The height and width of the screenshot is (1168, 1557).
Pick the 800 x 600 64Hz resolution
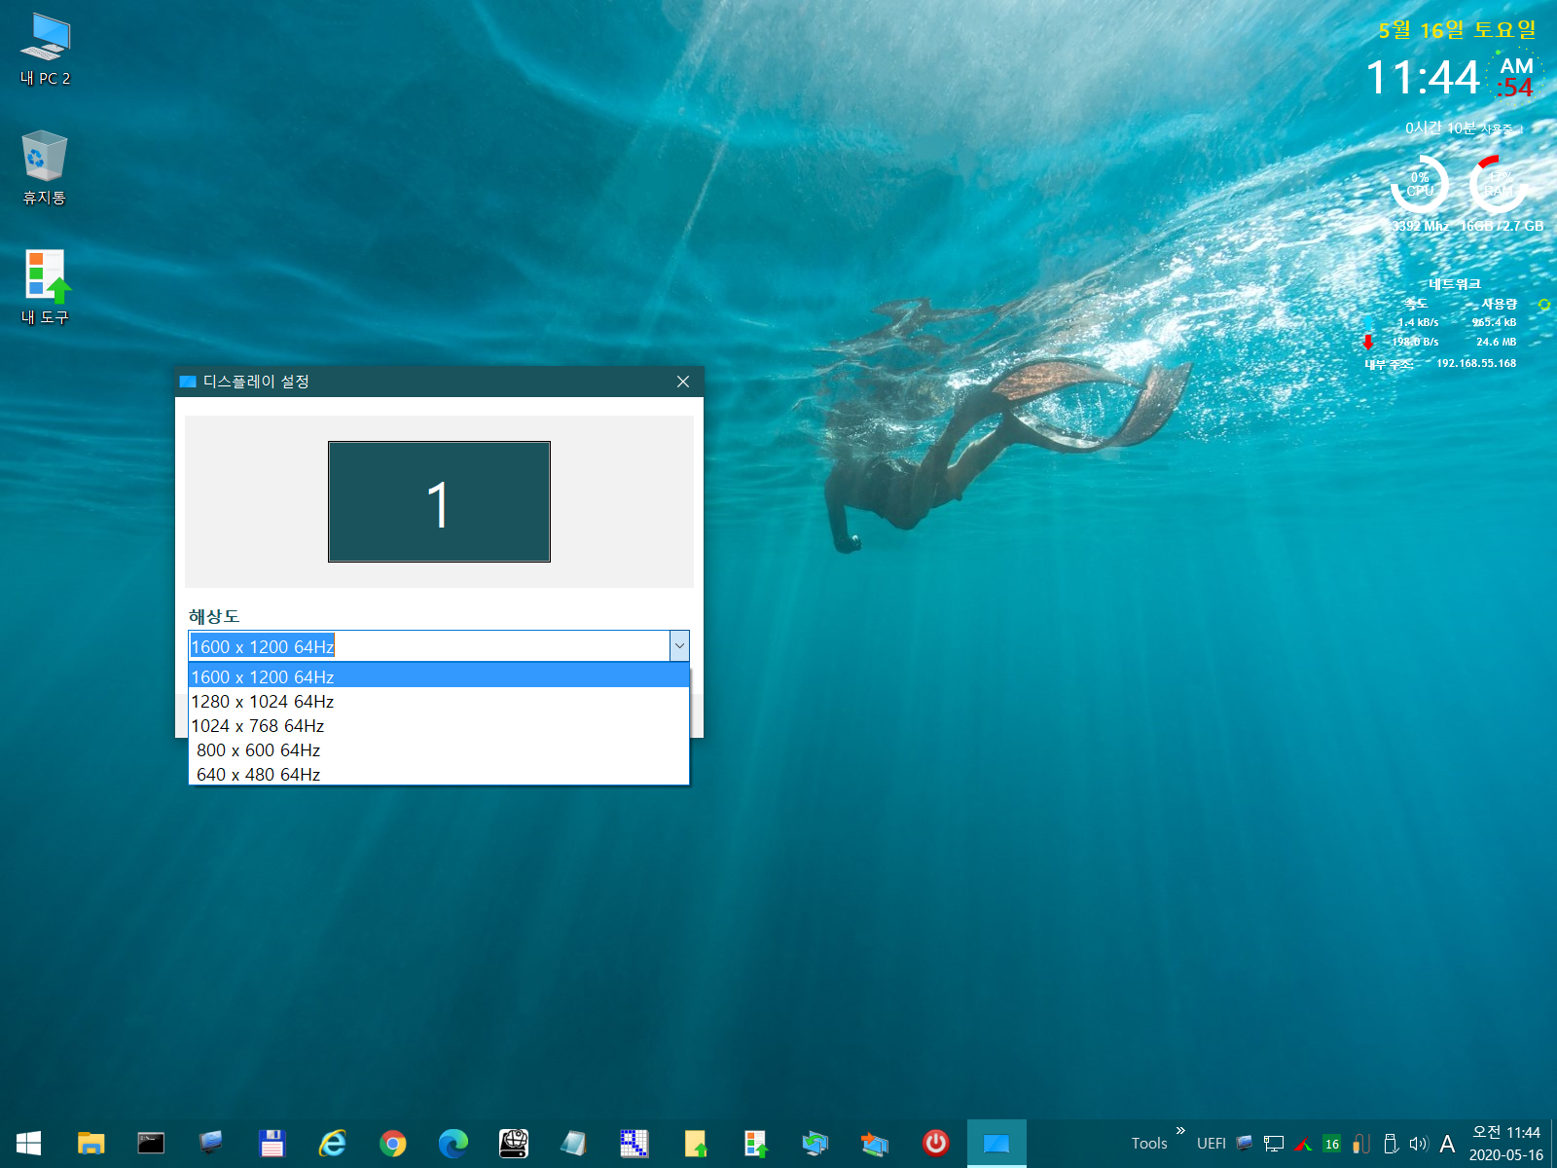pos(439,749)
